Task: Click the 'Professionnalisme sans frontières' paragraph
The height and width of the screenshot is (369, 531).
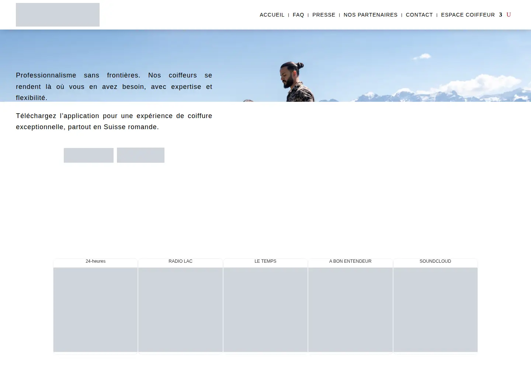Action: coord(114,86)
